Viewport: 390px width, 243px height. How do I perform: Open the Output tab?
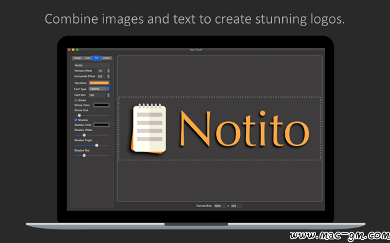107,58
